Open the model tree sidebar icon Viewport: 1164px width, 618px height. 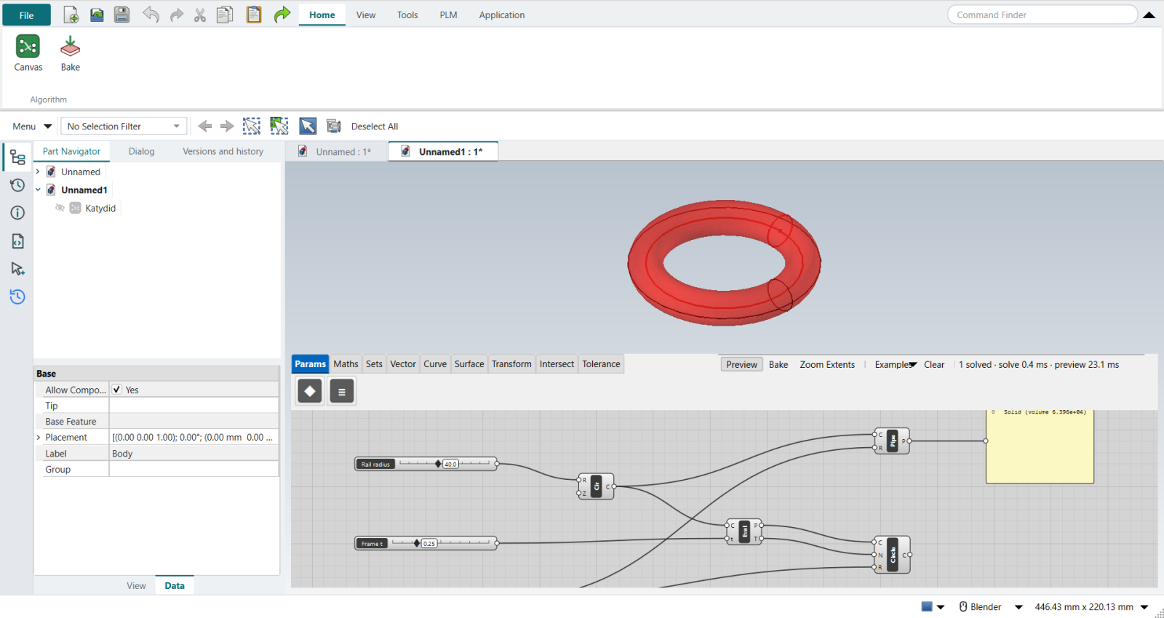(x=17, y=157)
